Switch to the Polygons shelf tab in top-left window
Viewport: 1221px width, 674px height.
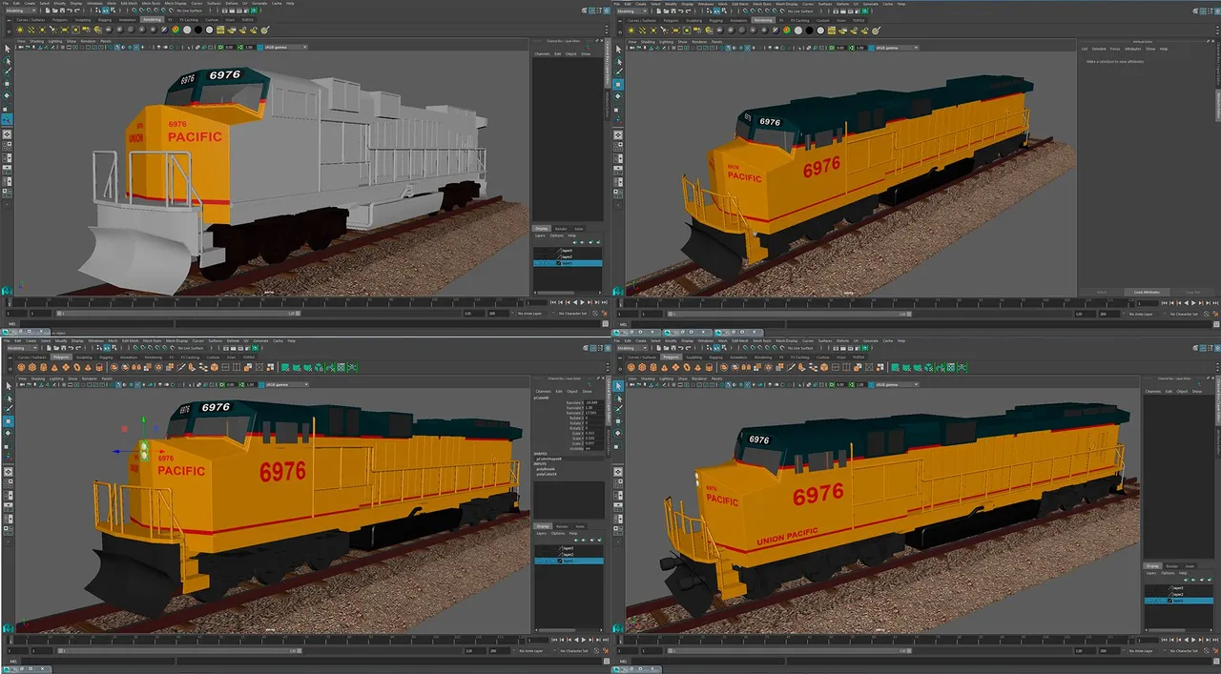click(x=60, y=20)
